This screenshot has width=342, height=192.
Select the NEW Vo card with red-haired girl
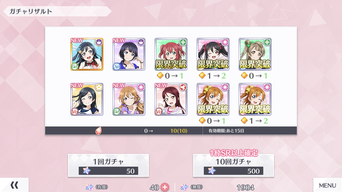(171, 99)
